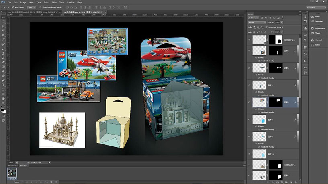The image size is (328, 184).
Task: Check Show Transform Controls
Action: [x=41, y=7]
